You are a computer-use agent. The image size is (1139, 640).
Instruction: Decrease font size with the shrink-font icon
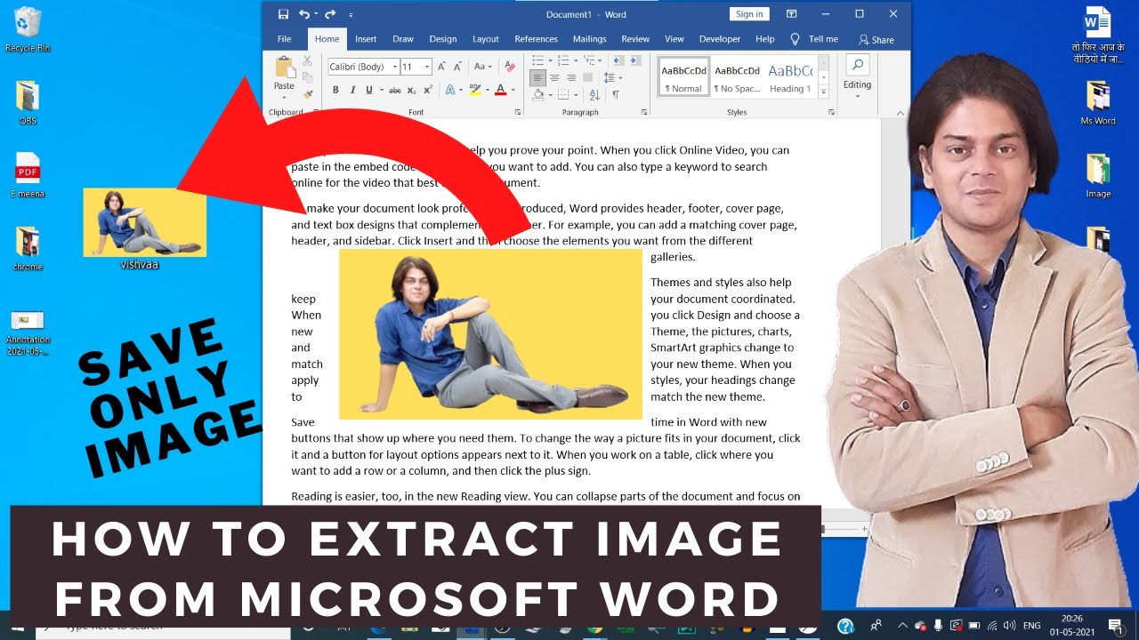pos(457,67)
